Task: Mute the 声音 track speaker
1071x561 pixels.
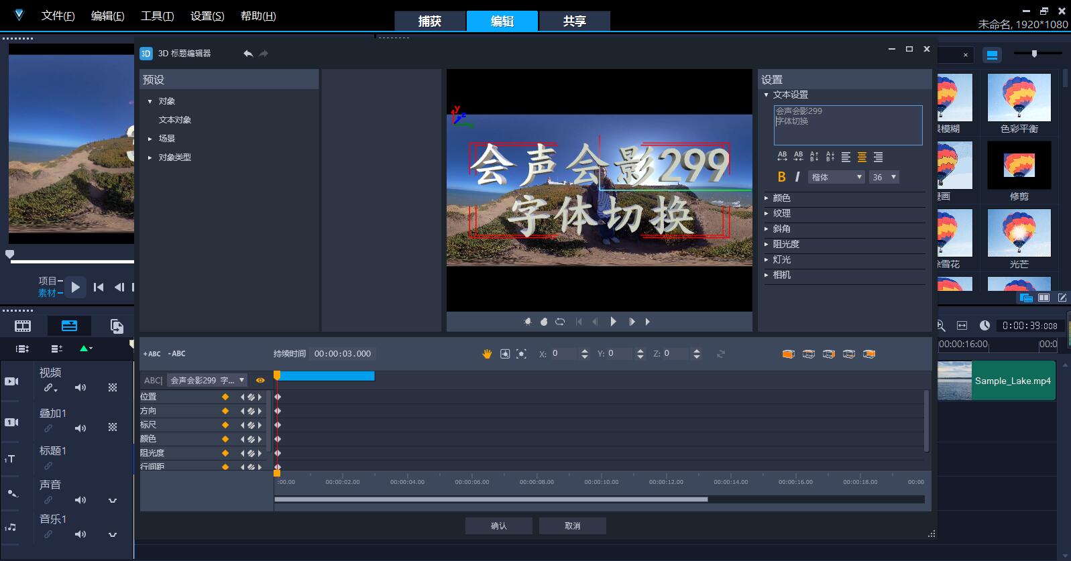Action: (80, 500)
